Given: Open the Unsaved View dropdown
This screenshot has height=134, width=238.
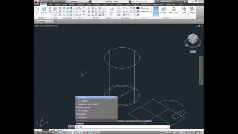Looking at the screenshot, I should tap(144, 12).
